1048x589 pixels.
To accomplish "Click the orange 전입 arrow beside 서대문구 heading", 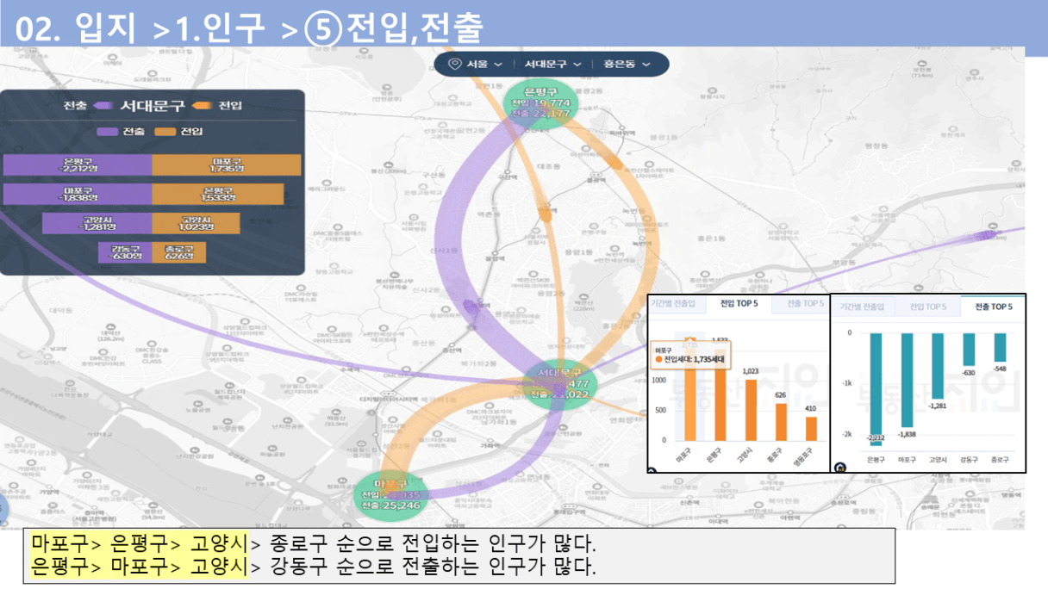I will pos(203,106).
